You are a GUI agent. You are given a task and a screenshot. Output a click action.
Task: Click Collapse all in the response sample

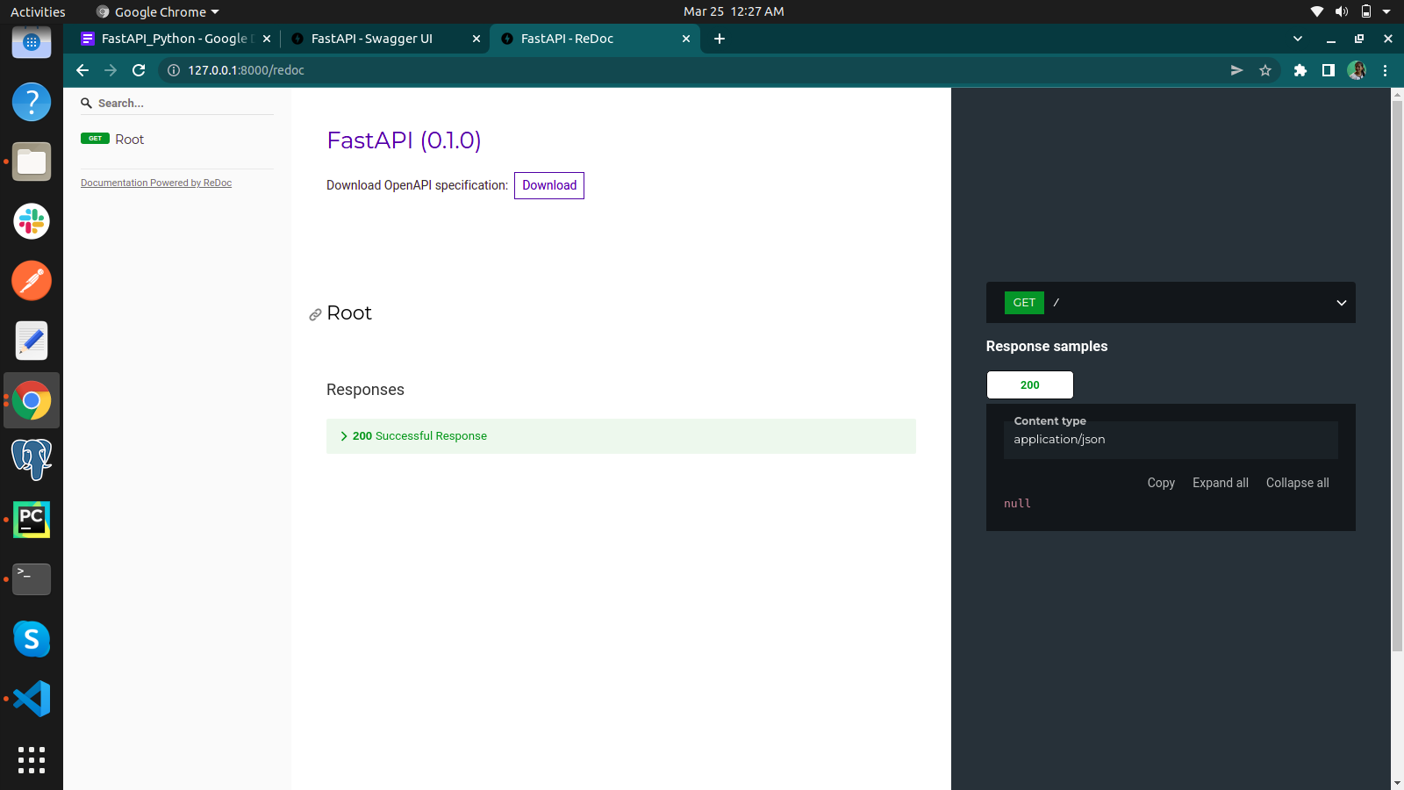click(x=1297, y=482)
